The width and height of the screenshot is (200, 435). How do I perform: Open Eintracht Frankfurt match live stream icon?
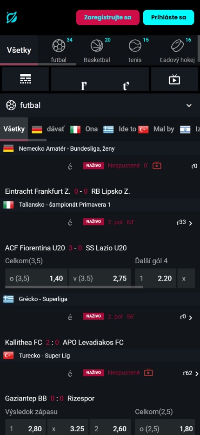(x=157, y=166)
